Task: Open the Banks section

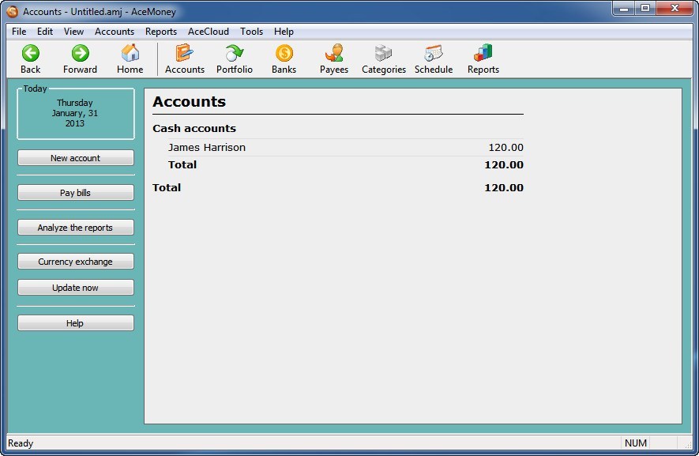Action: tap(284, 58)
